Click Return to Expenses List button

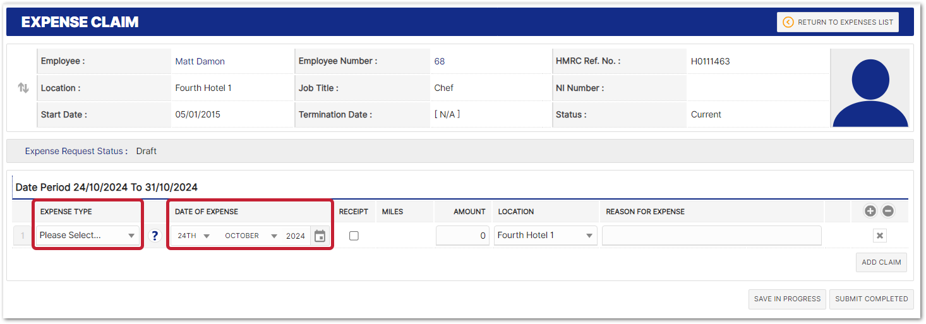(x=838, y=22)
